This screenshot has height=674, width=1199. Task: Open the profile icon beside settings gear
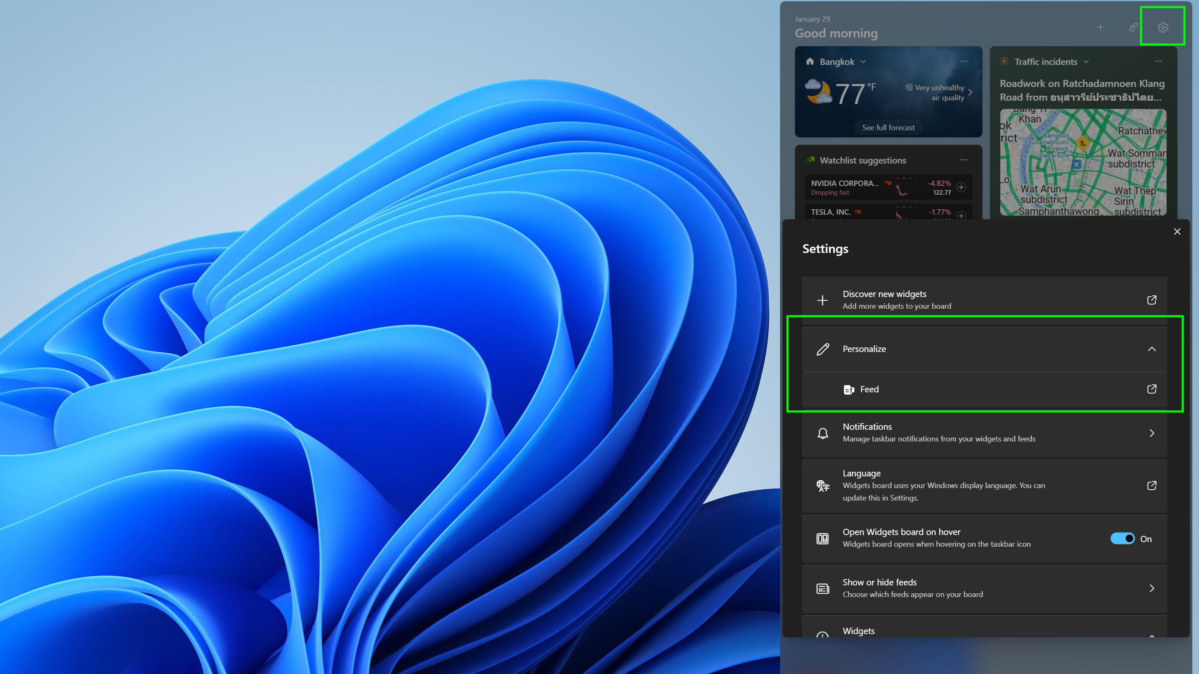click(x=1133, y=27)
